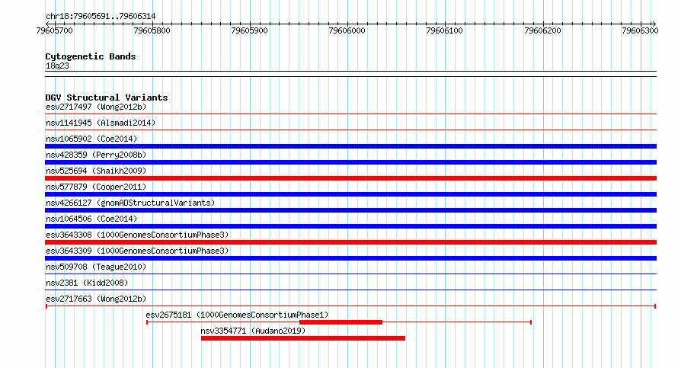Image resolution: width=678 pixels, height=368 pixels.
Task: Click the nsv1064506 (Coe2014) label
Action: click(x=91, y=219)
